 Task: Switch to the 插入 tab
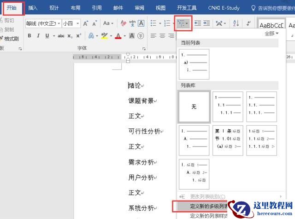33,8
